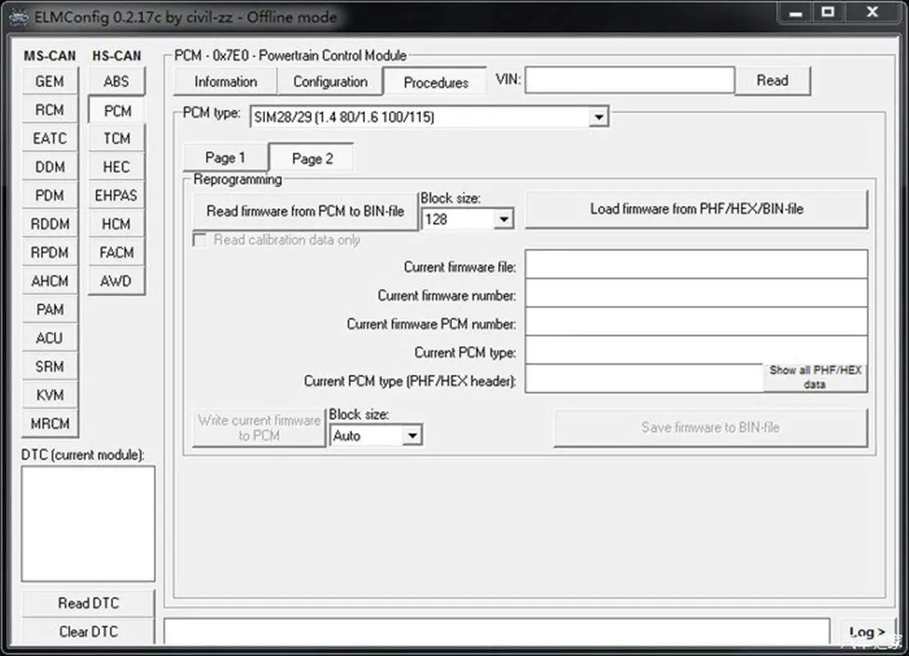Minimize the ELMConfig window
The height and width of the screenshot is (656, 909).
pyautogui.click(x=796, y=13)
